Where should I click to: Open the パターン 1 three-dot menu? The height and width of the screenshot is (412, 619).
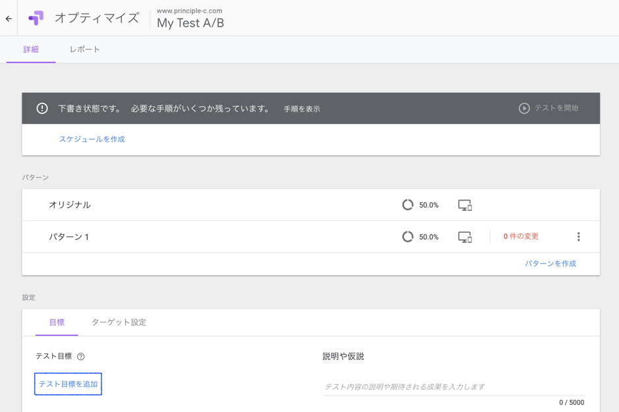pyautogui.click(x=578, y=237)
